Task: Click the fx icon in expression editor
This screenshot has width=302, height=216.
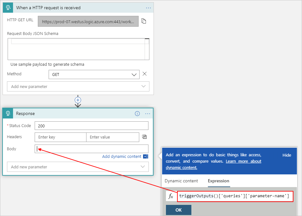Action: click(x=171, y=196)
